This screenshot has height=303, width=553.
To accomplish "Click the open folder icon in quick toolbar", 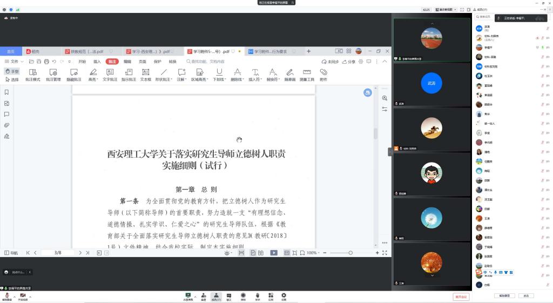I will point(31,62).
